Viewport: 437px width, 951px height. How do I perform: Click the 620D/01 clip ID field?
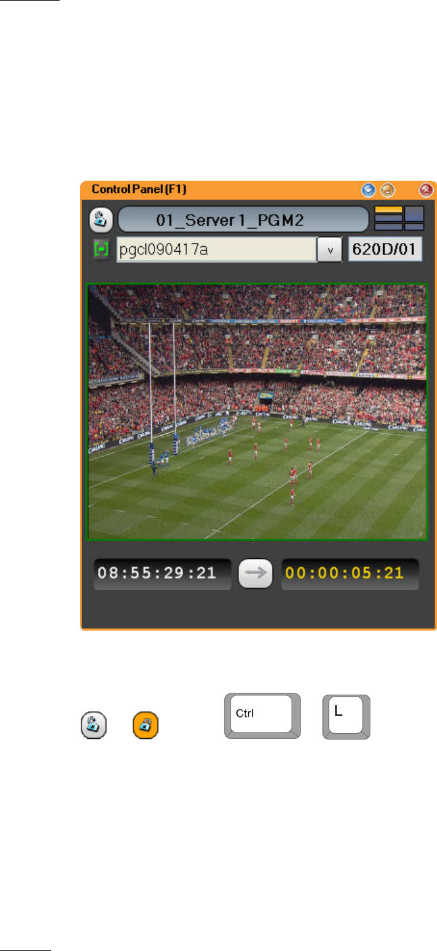pos(385,249)
